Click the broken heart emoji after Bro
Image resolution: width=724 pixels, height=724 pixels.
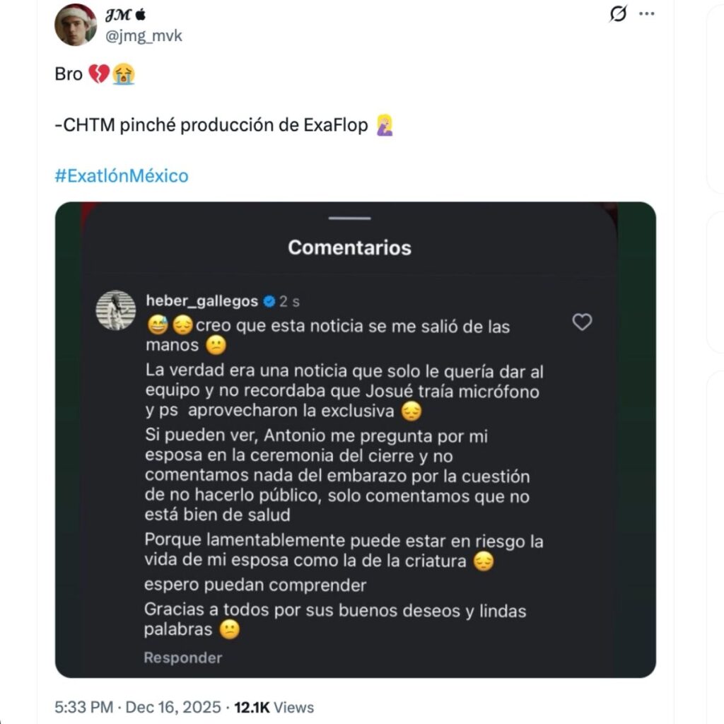pos(99,74)
